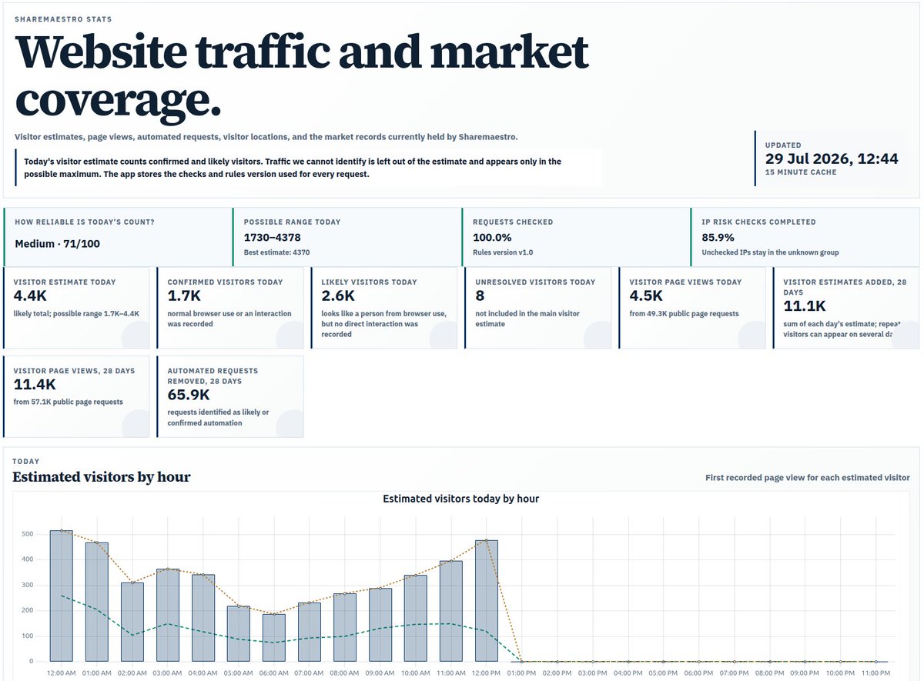Screen dimensions: 924x681
Task: Click the "Estimated visitors by hour" section heading
Action: [x=102, y=477]
